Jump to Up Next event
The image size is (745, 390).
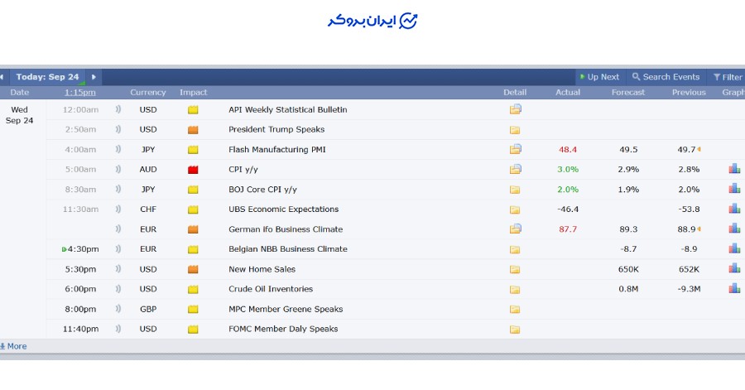(599, 77)
